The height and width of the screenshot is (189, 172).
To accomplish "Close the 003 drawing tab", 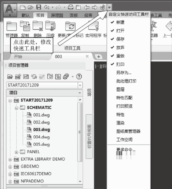I will tap(87, 56).
